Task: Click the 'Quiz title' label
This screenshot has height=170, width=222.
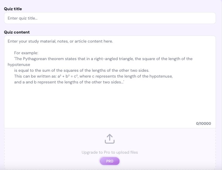Action: click(12, 8)
